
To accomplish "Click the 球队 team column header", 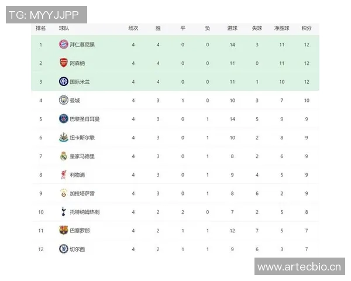I will (x=63, y=28).
